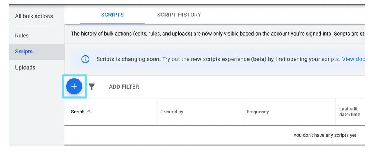Image resolution: width=368 pixels, height=152 pixels.
Task: Click the Created by column header
Action: (172, 112)
